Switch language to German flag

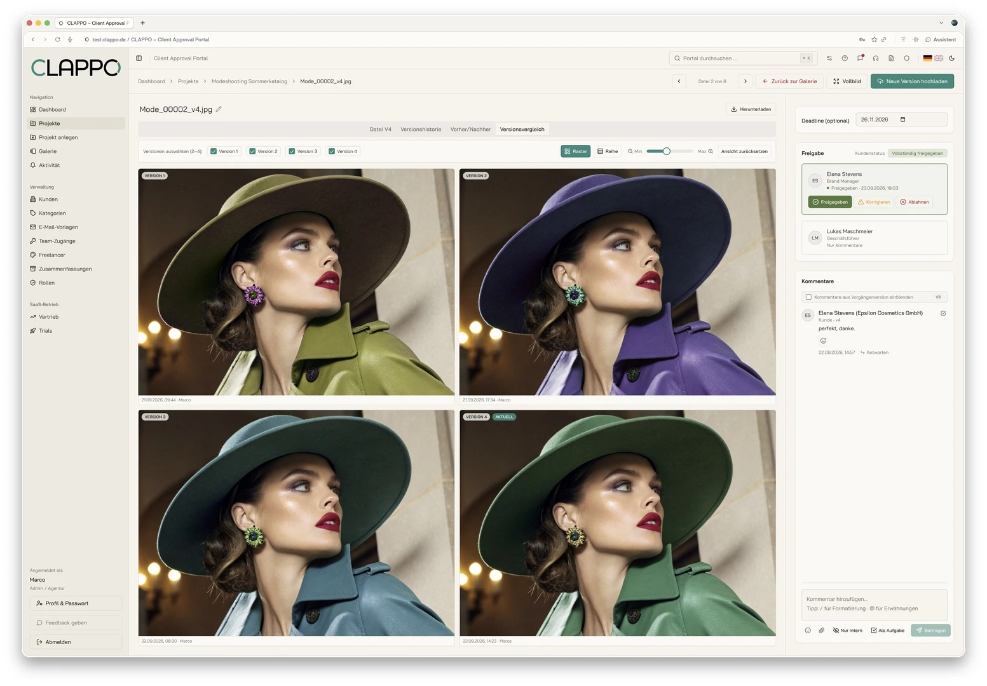tap(928, 58)
